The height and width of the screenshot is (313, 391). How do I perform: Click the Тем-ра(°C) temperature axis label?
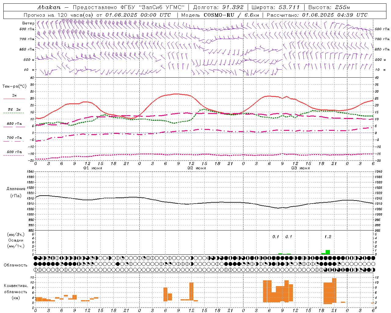pyautogui.click(x=15, y=87)
